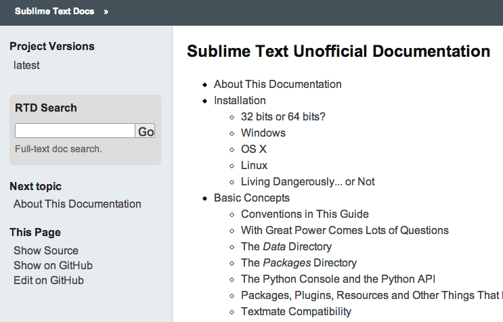Select the latest project version
This screenshot has height=322, width=503.
[x=26, y=66]
